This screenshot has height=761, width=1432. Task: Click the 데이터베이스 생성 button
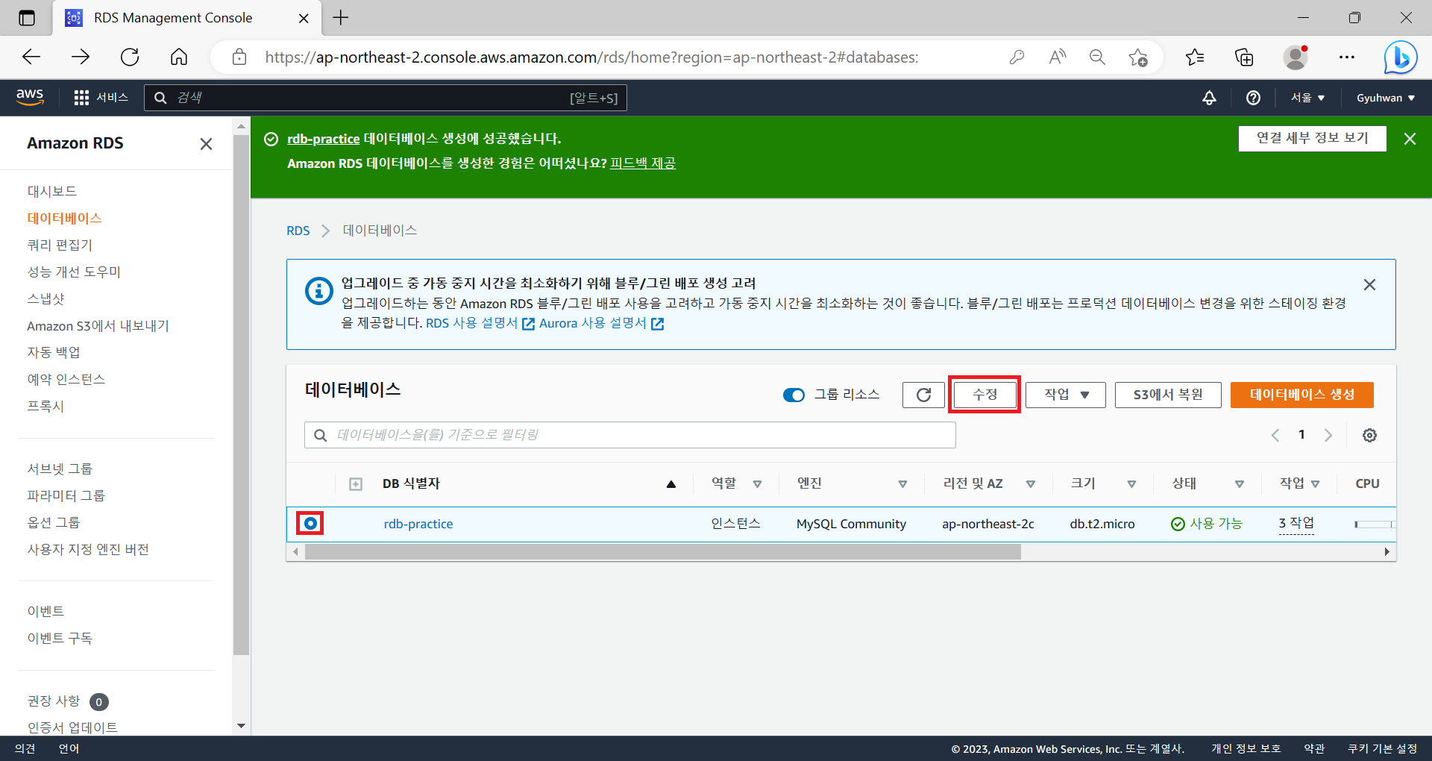[x=1301, y=395]
